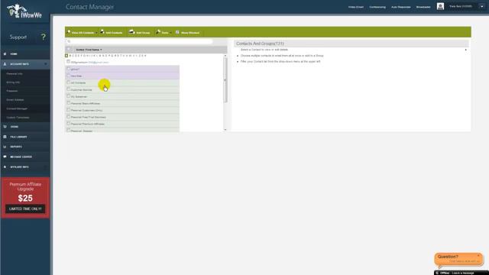Click the Home sidebar item
The width and height of the screenshot is (489, 275).
point(25,54)
